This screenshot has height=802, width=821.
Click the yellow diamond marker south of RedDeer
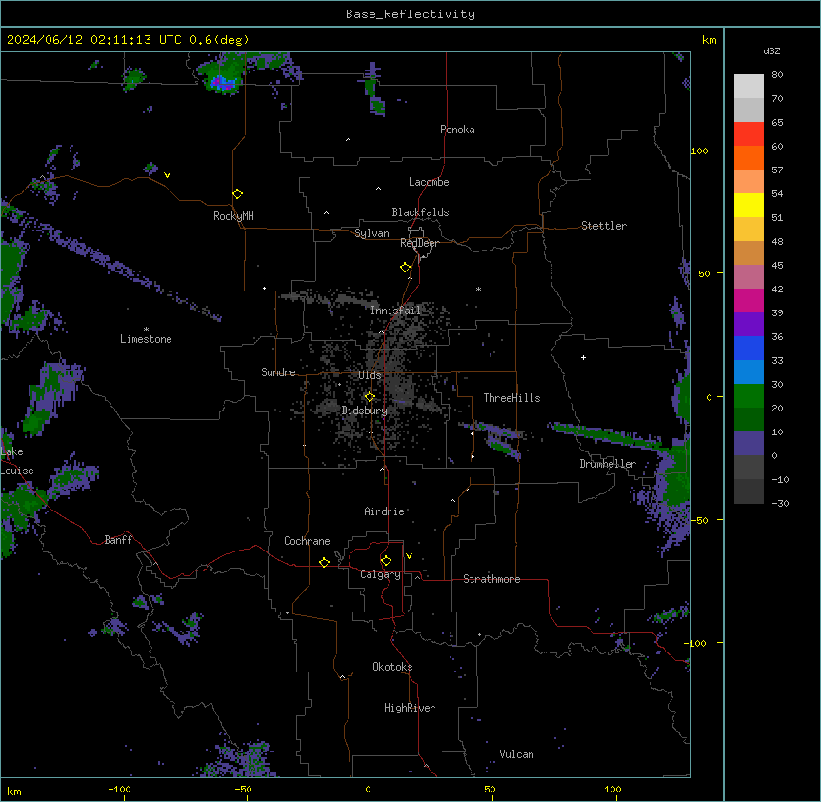pyautogui.click(x=406, y=268)
